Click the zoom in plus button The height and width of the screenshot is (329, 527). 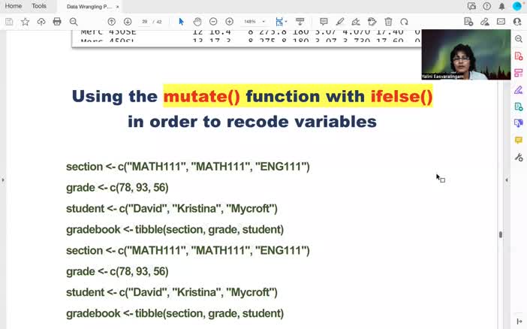tap(229, 22)
